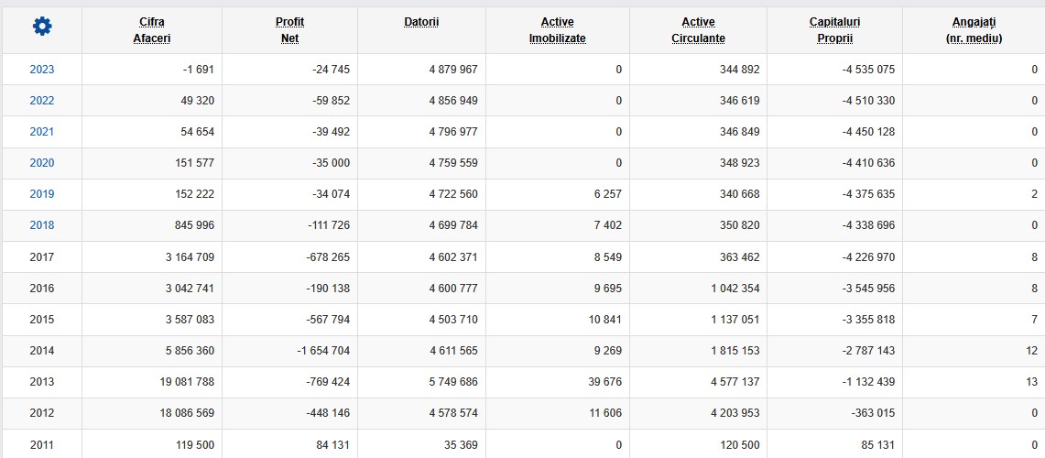Click debts value 4 722 560
1045x458 pixels.
[453, 194]
